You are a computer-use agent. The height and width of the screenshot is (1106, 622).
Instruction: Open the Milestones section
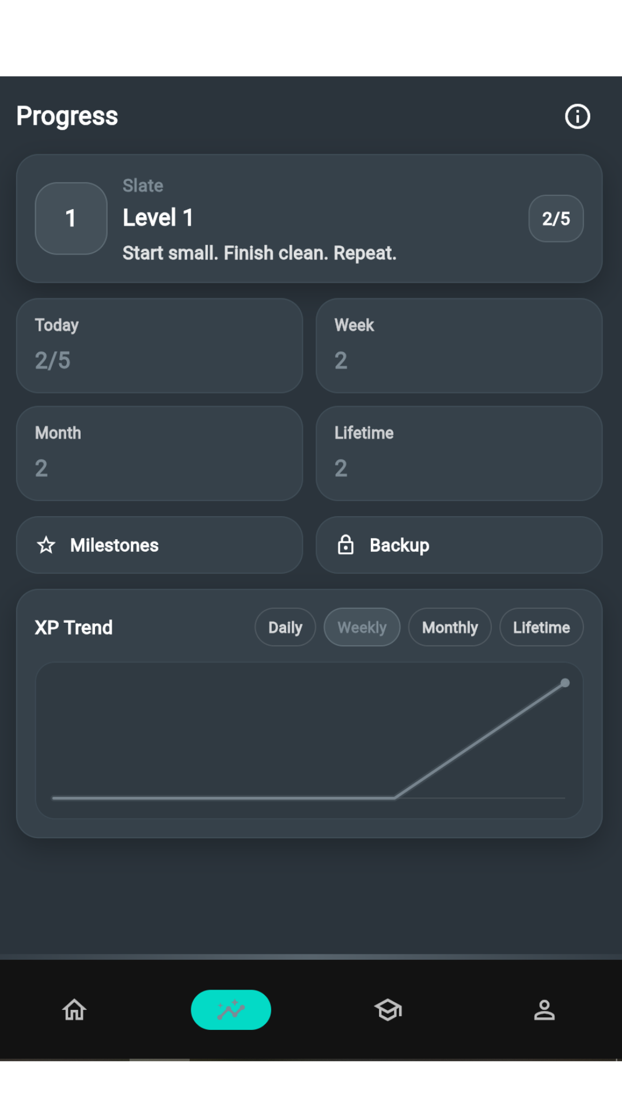coord(160,545)
